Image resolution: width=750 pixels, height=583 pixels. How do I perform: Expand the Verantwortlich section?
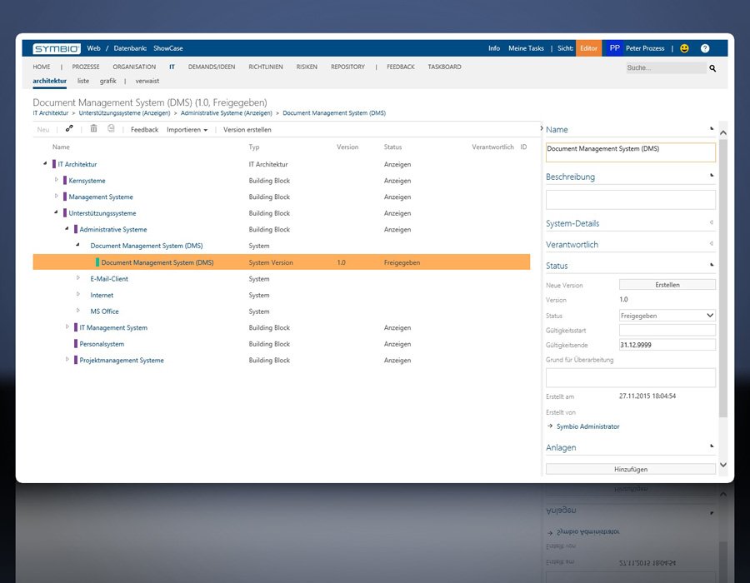(x=712, y=243)
